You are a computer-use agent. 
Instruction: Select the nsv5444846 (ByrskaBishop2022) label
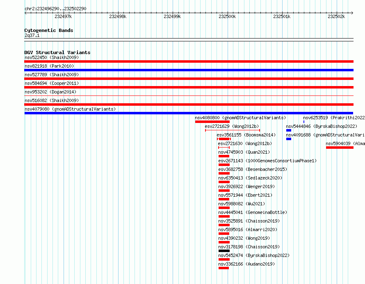click(322, 126)
